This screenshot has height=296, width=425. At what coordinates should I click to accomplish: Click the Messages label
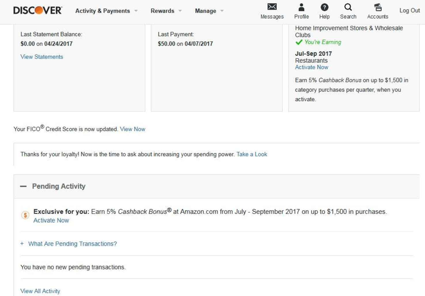(272, 17)
